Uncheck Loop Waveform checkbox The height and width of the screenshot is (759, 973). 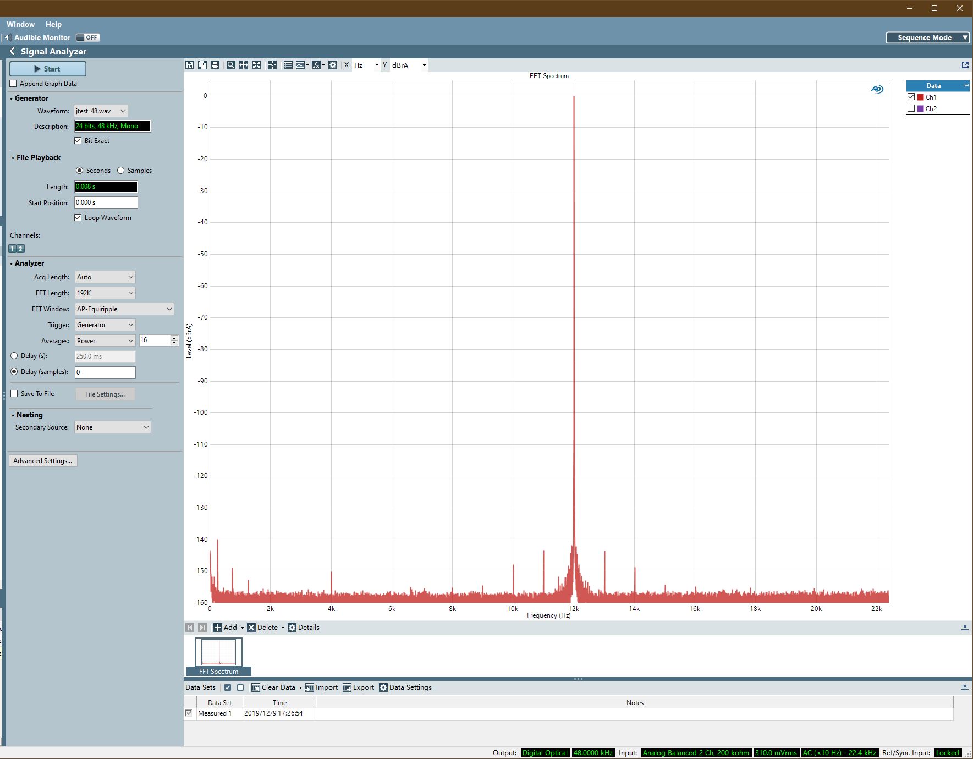pos(78,218)
